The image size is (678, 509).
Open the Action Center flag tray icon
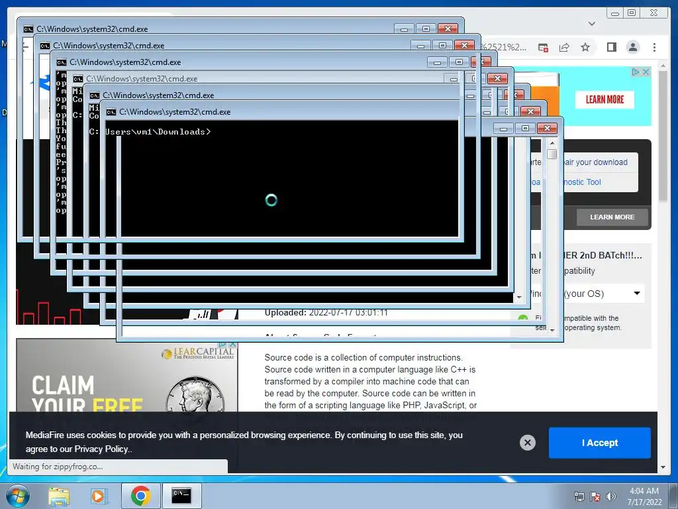point(595,496)
